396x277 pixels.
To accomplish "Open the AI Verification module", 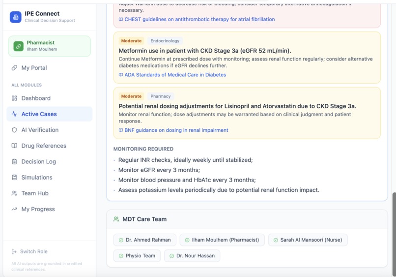I will [x=50, y=130].
